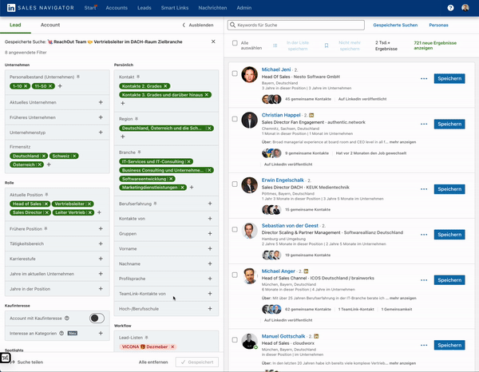Open the Leads menu in top navigation
This screenshot has height=372, width=479.
coord(144,8)
